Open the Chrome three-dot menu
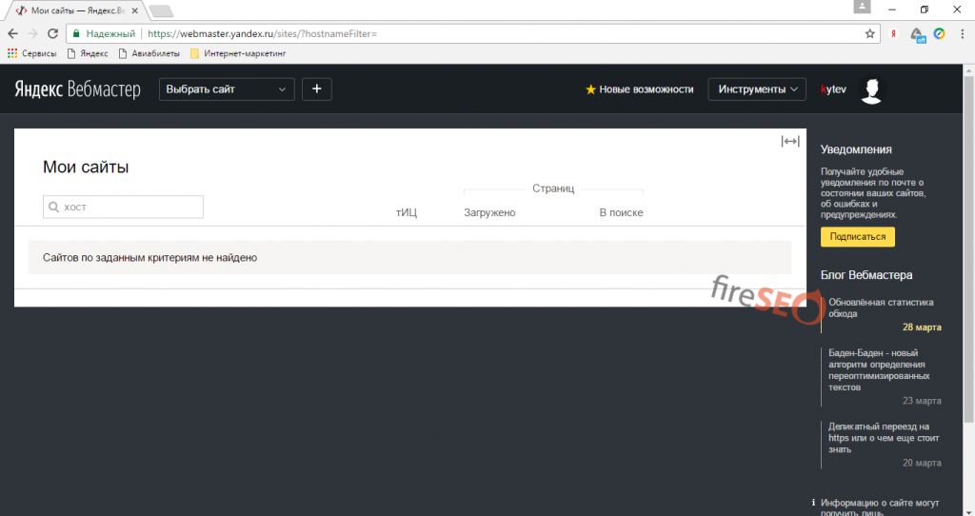The height and width of the screenshot is (516, 975). point(961,33)
